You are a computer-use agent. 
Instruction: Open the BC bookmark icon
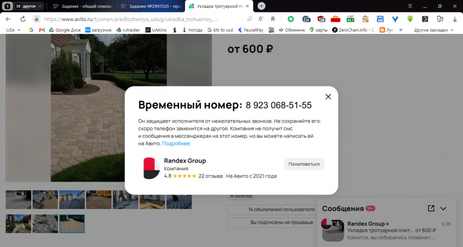point(271,30)
